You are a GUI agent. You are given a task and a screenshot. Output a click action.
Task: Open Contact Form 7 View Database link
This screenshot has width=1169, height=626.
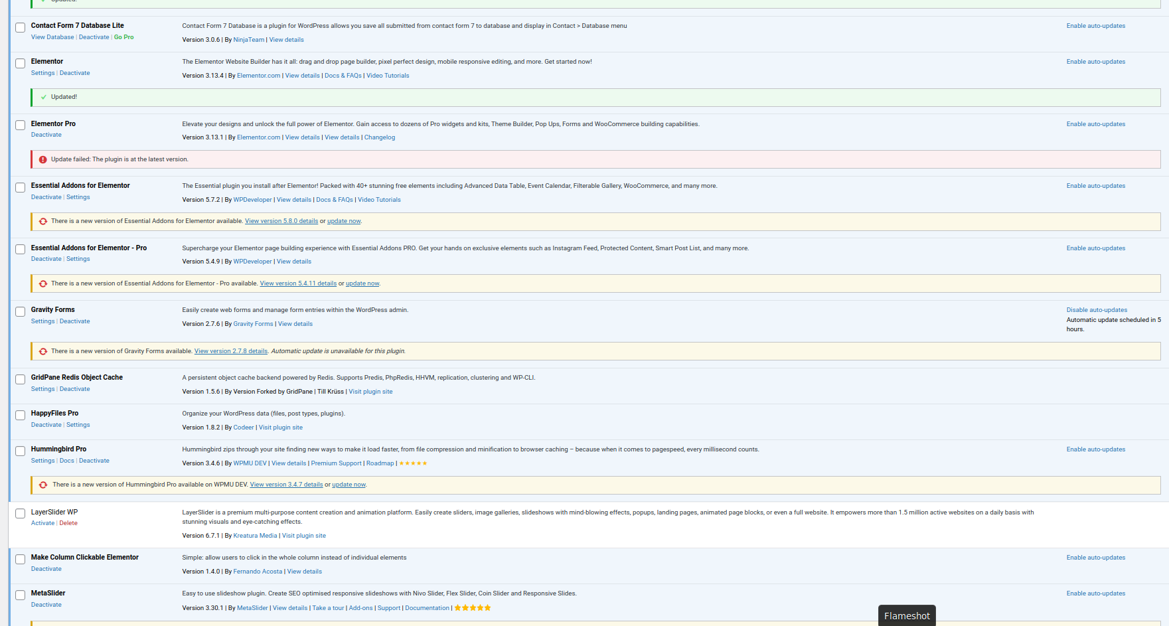click(52, 37)
